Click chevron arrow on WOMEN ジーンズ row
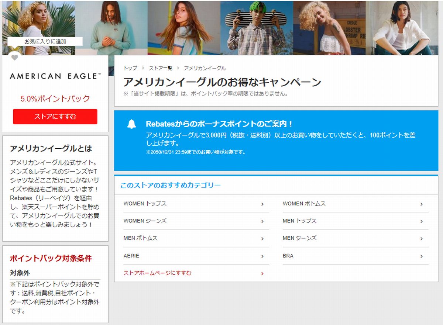Screen dimensions: 443x325 click(262, 221)
